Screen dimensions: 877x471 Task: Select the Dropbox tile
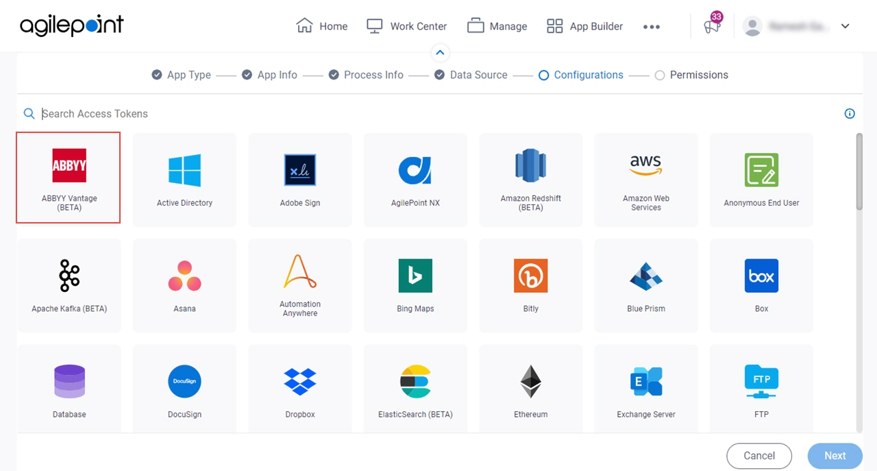click(300, 389)
